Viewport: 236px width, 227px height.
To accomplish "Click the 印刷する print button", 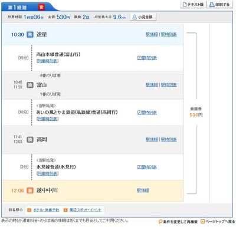I will click(x=219, y=5).
